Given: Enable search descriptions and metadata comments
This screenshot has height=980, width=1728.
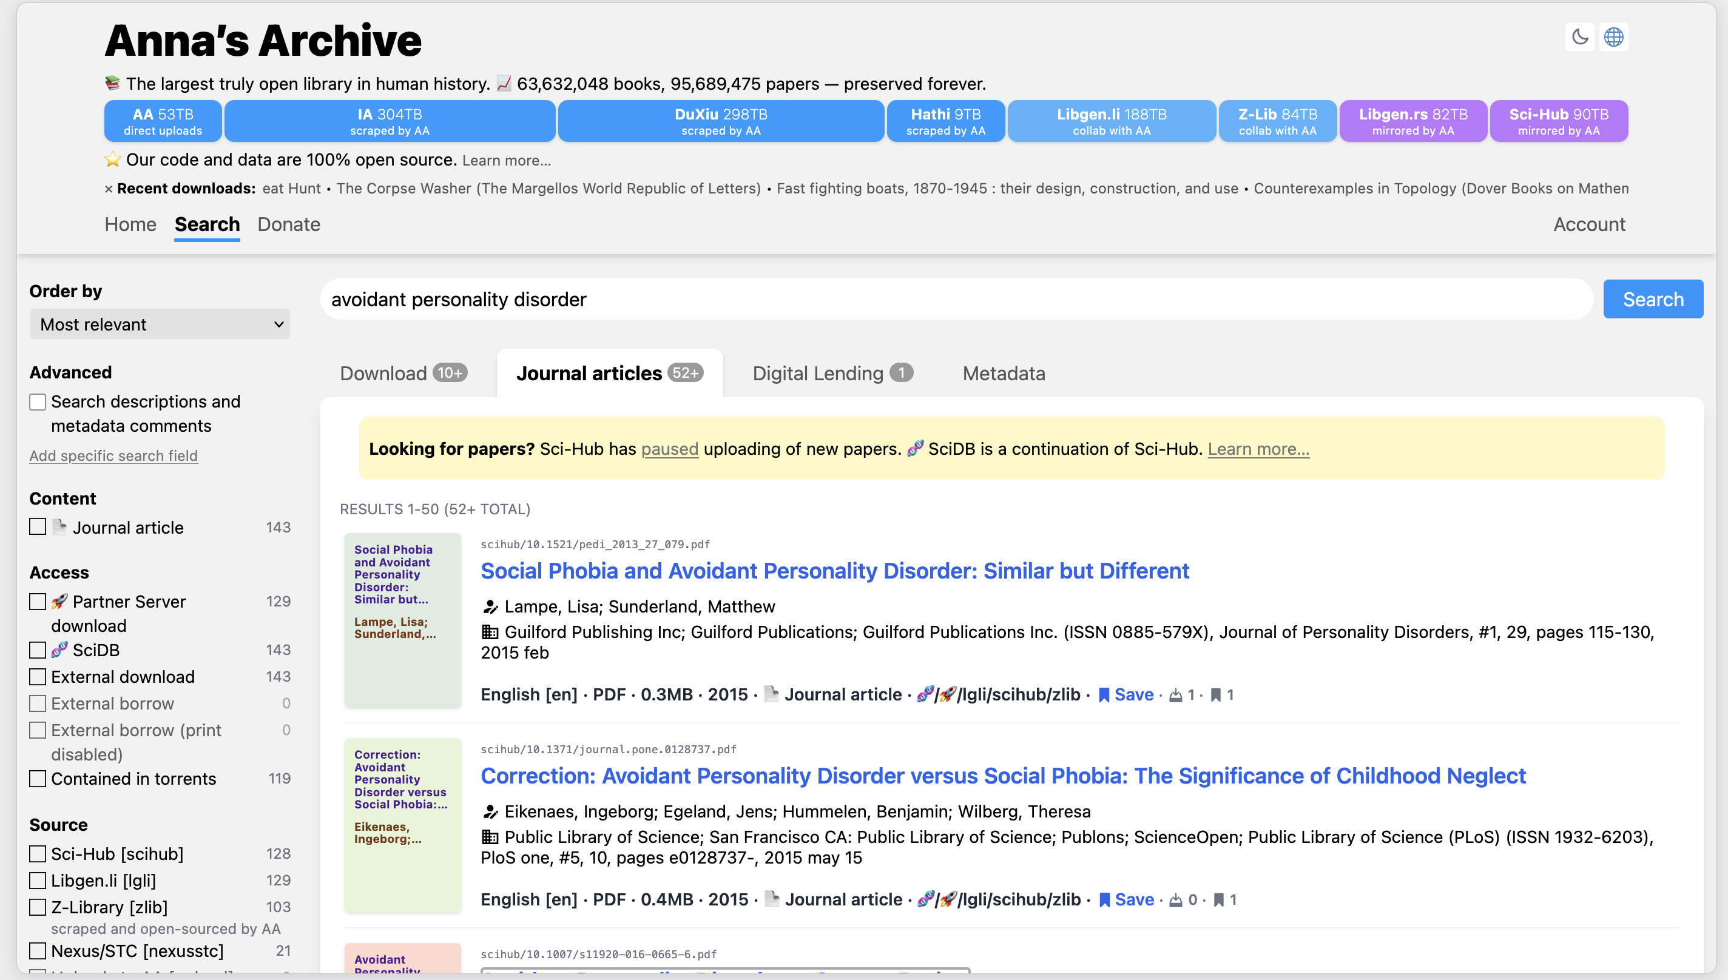Looking at the screenshot, I should (x=38, y=402).
